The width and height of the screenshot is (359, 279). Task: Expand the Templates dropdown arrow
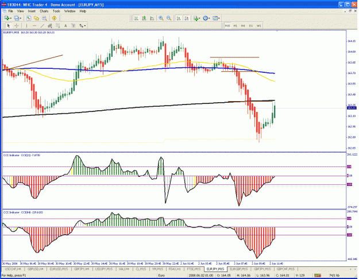click(219, 18)
